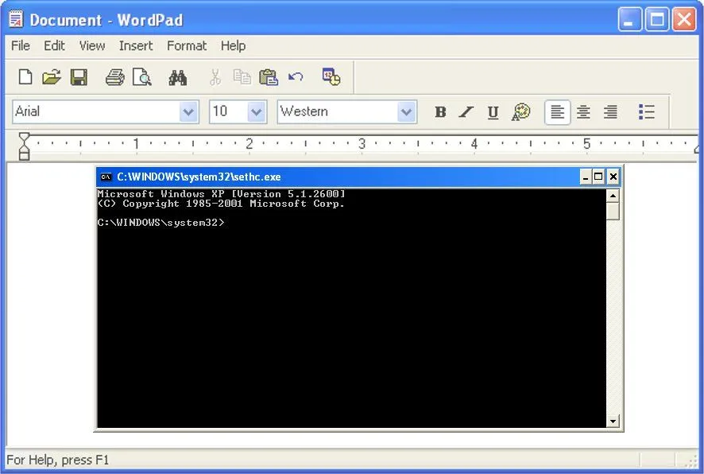
Task: Insert date and time via toolbar icon
Action: [331, 76]
